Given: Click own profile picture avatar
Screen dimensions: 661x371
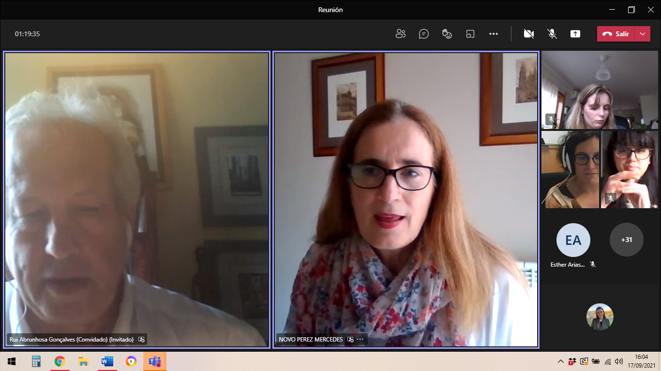Looking at the screenshot, I should point(600,317).
